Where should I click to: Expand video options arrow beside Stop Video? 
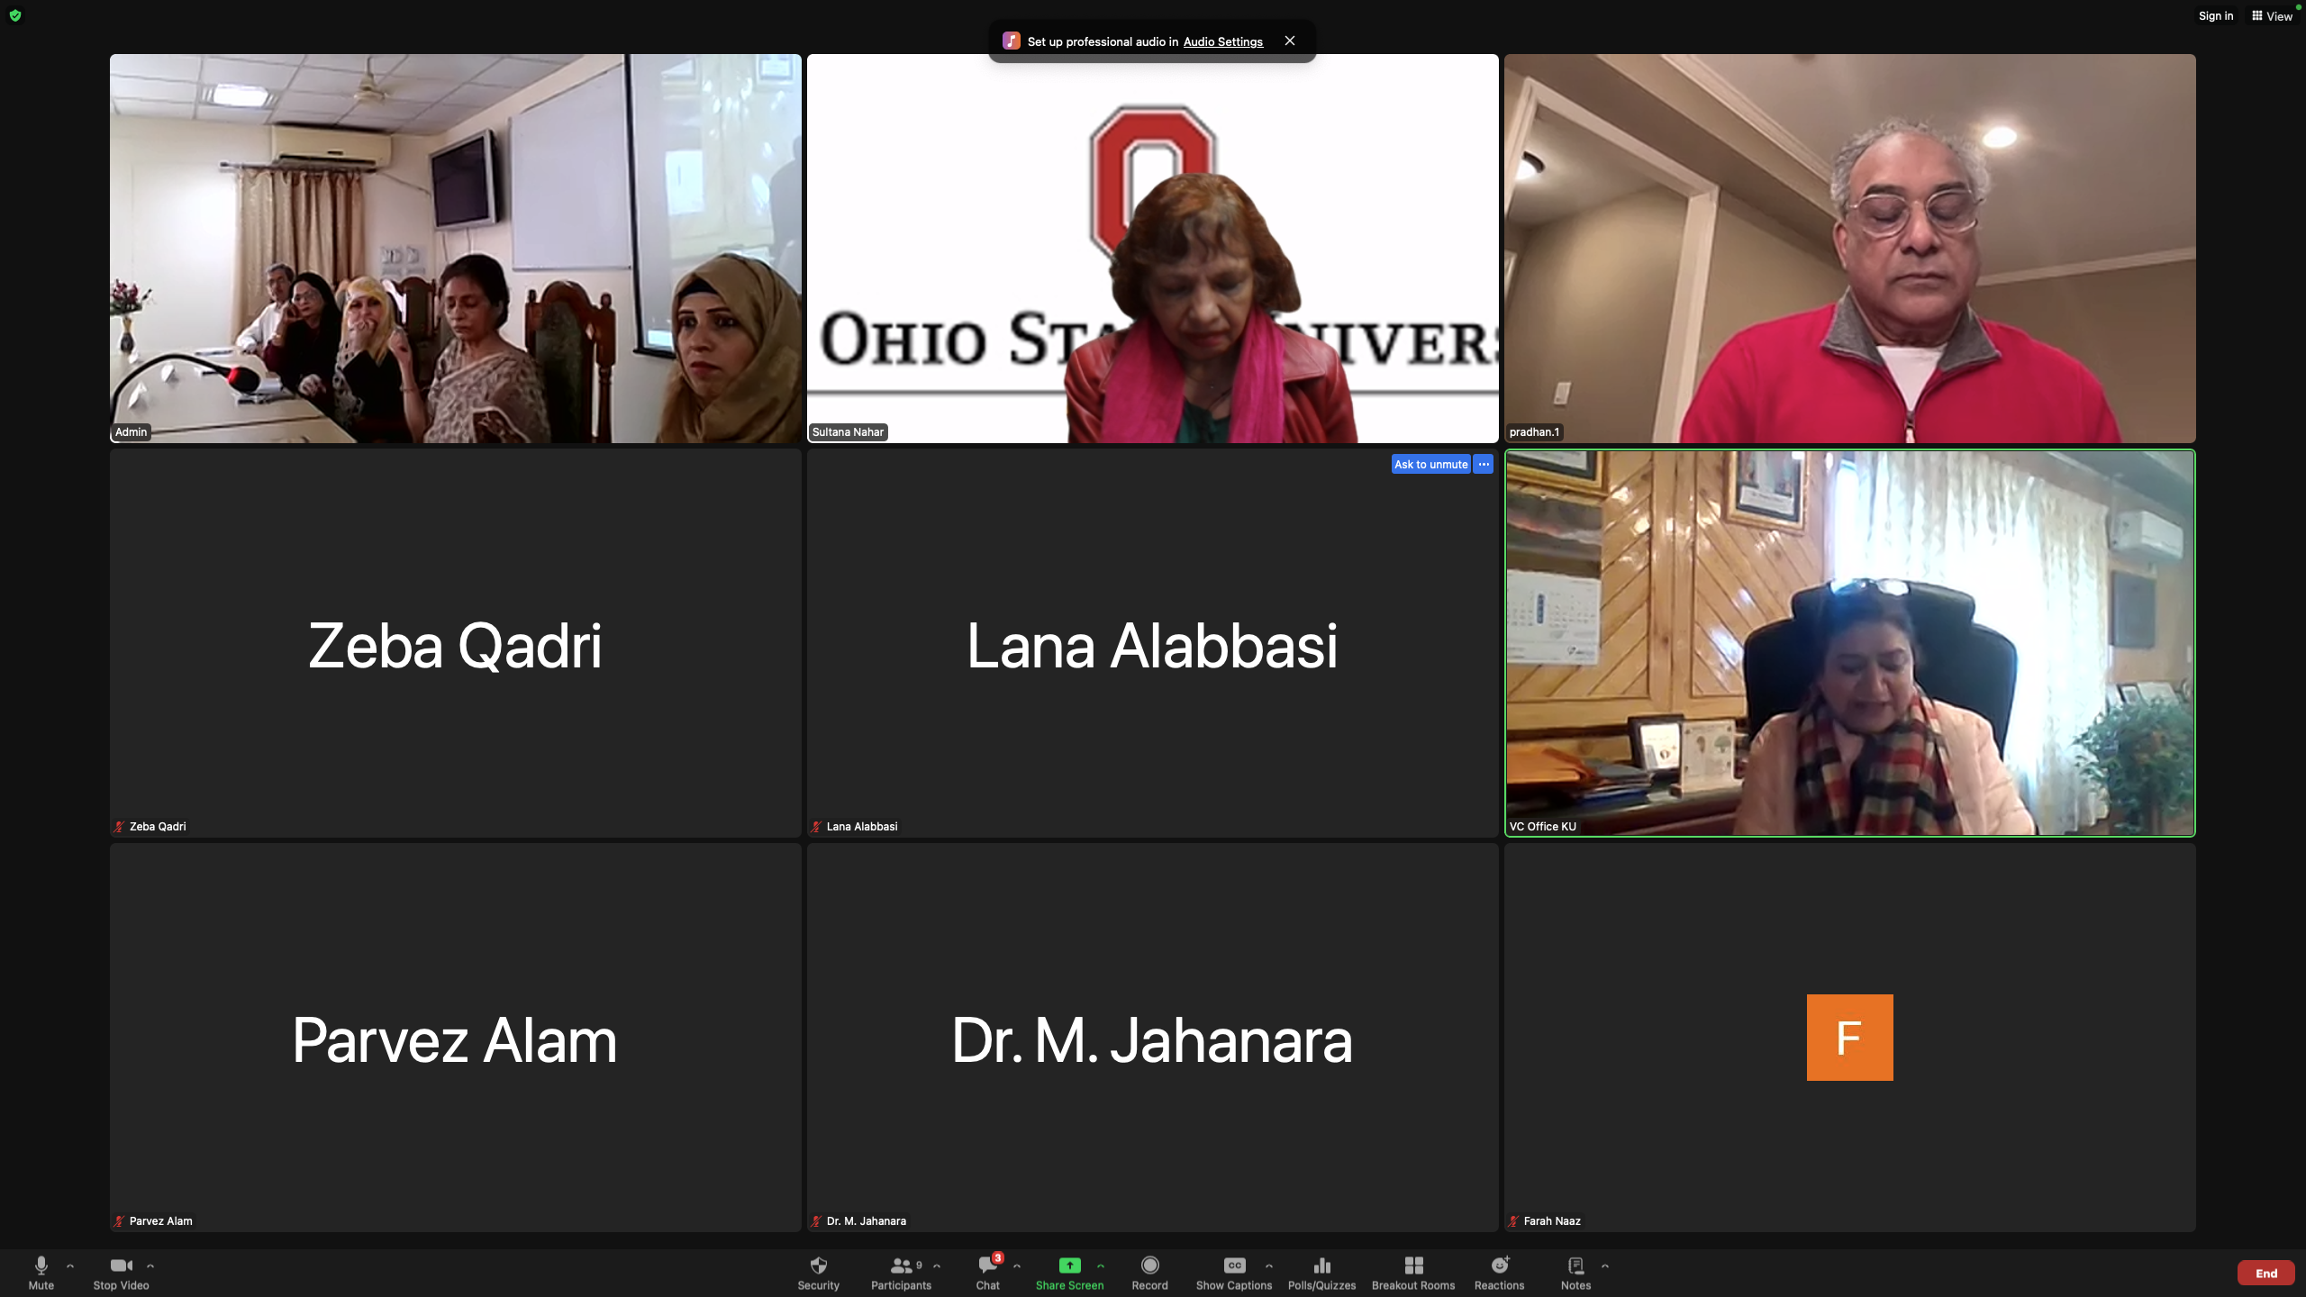coord(150,1265)
